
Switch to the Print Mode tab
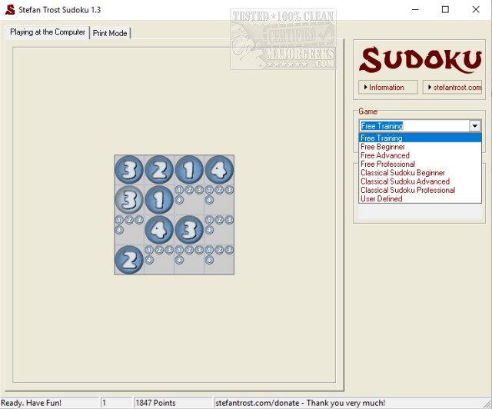[110, 33]
